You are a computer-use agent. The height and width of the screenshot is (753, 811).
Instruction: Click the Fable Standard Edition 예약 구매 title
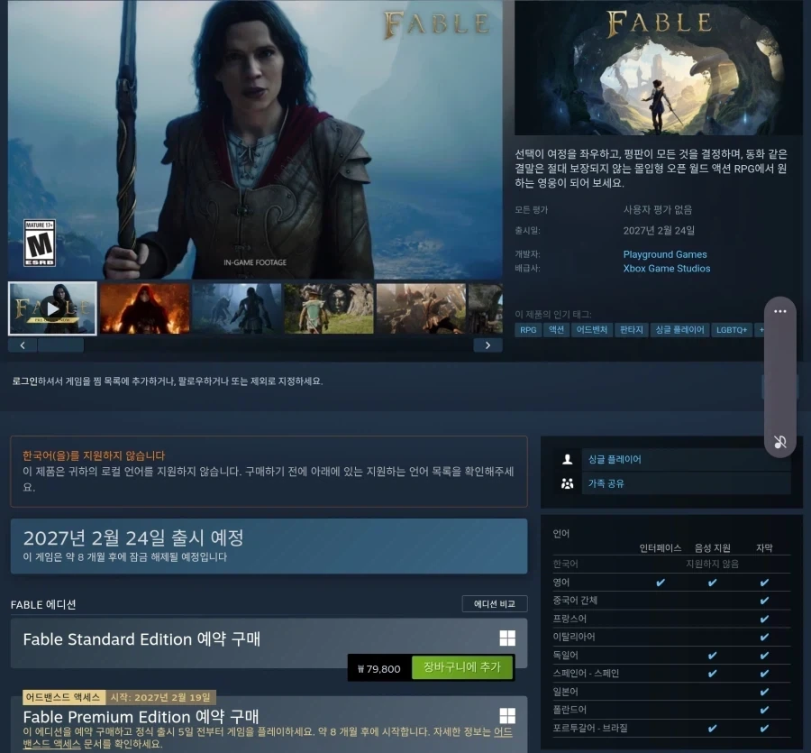(x=141, y=639)
